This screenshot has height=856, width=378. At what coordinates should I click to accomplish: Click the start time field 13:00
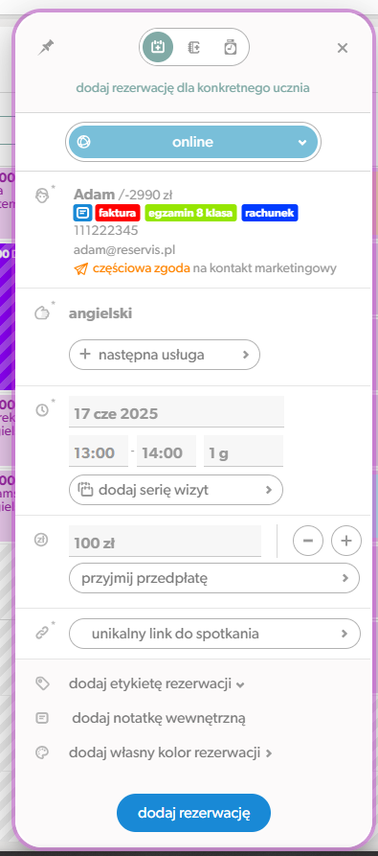[99, 452]
